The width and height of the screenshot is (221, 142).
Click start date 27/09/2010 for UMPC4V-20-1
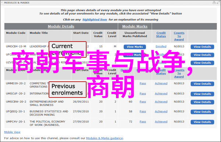click(x=81, y=121)
